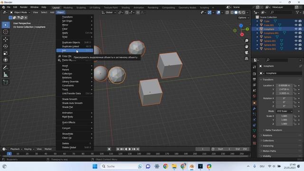
Task: Open Windows Start button in taskbar
Action: pyautogui.click(x=95, y=166)
